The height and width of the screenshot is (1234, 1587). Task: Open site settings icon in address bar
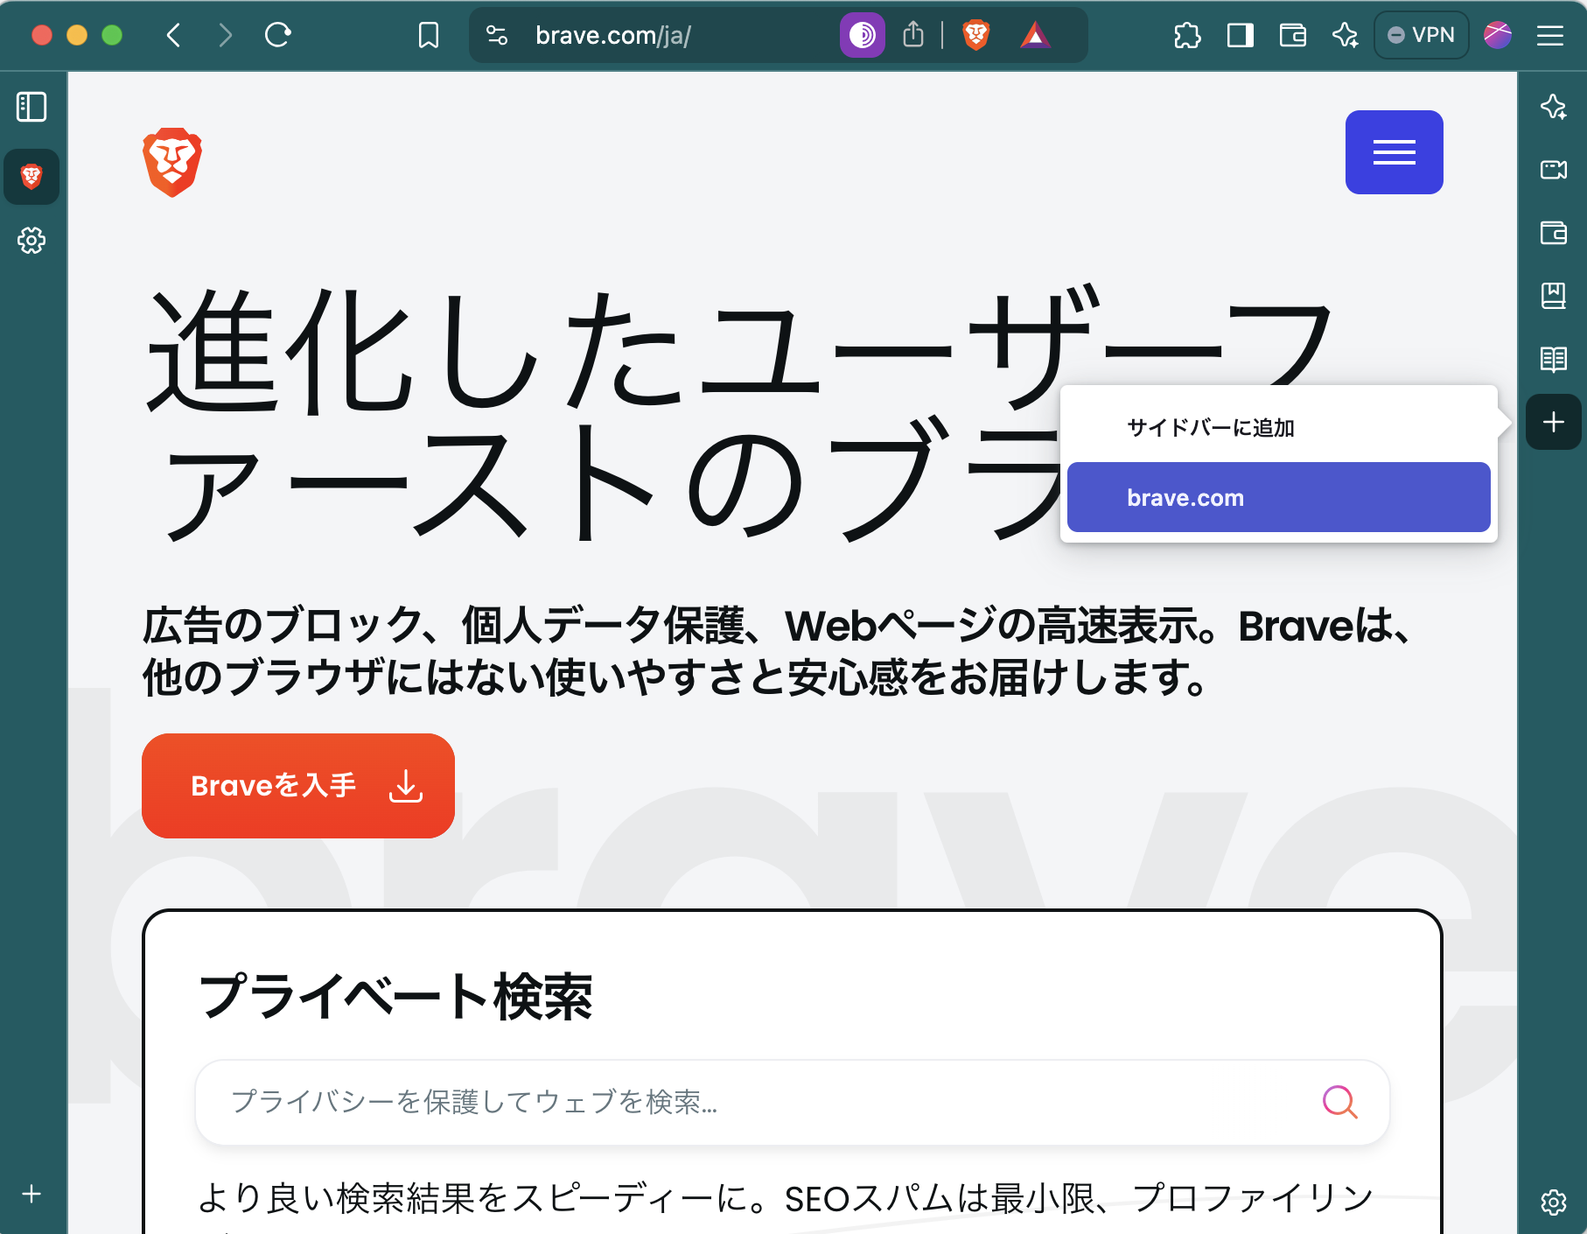coord(497,35)
